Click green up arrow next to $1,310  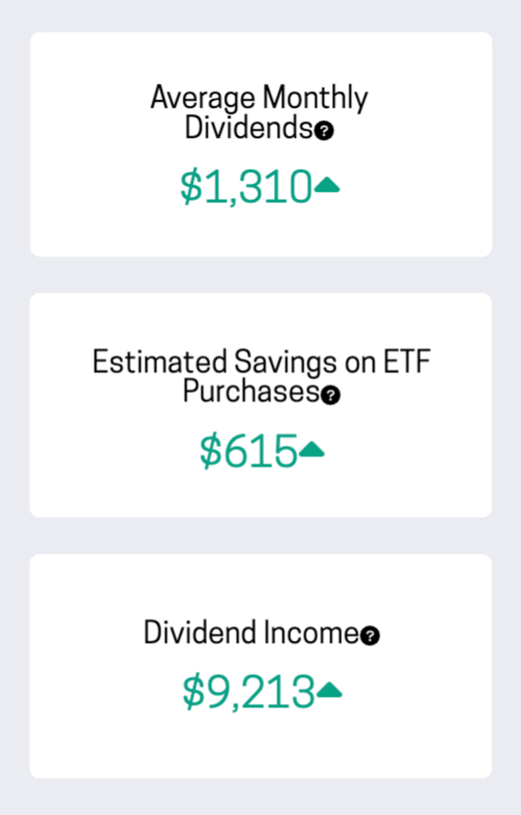(327, 185)
